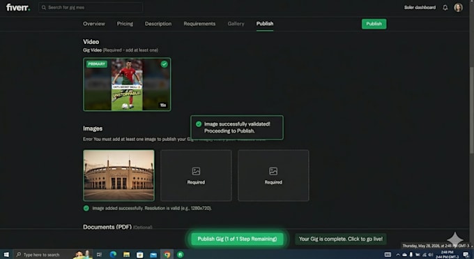Click the 'Search for gig' input field
This screenshot has height=259, width=474.
pyautogui.click(x=91, y=7)
